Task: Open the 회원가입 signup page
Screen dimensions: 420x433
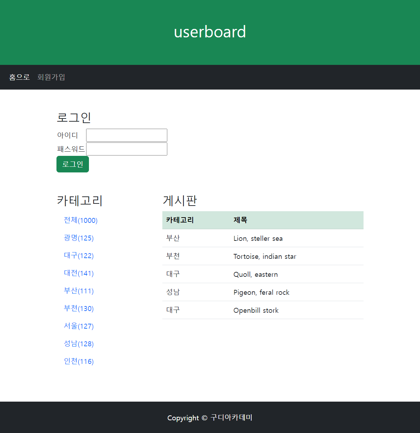Action: click(x=51, y=77)
